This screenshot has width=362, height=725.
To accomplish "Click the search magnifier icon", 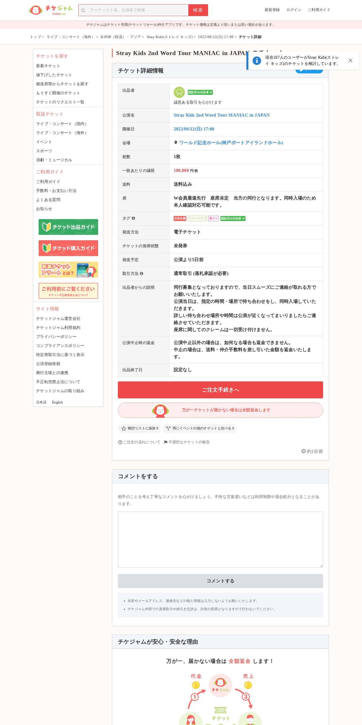I will tap(83, 10).
